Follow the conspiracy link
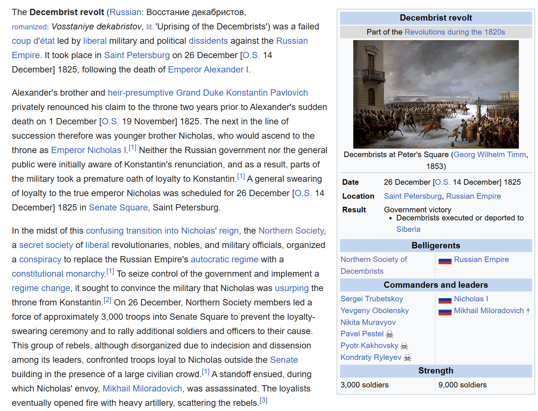 (x=40, y=259)
